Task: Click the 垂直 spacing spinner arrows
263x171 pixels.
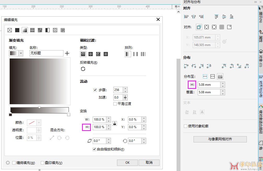Action: [x=223, y=92]
